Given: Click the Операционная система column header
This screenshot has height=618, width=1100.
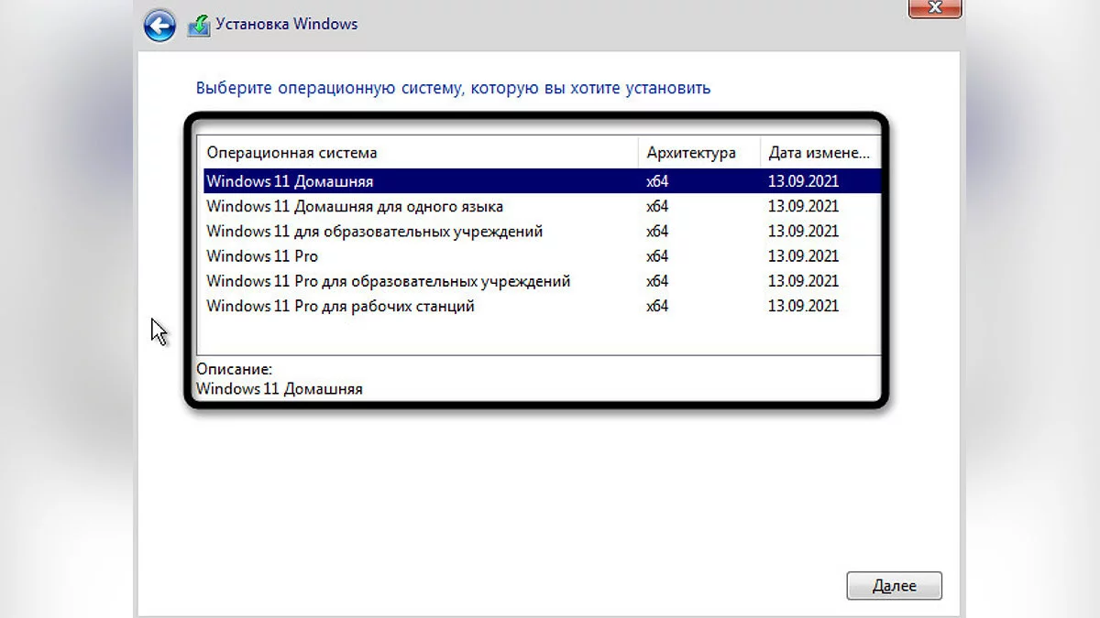Looking at the screenshot, I should (291, 153).
